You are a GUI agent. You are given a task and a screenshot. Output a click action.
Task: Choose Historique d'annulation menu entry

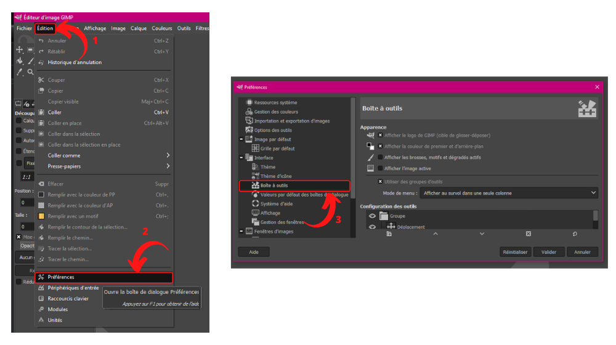click(x=104, y=62)
